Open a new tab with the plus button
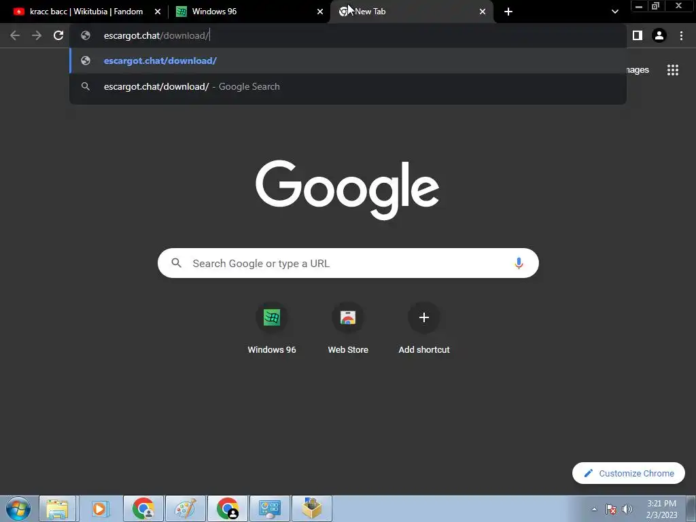 508,12
